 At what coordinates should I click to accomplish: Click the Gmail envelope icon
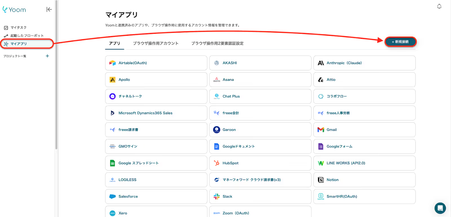pyautogui.click(x=321, y=130)
